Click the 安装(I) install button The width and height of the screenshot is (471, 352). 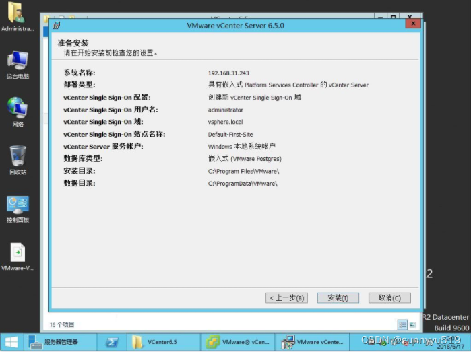pyautogui.click(x=338, y=298)
